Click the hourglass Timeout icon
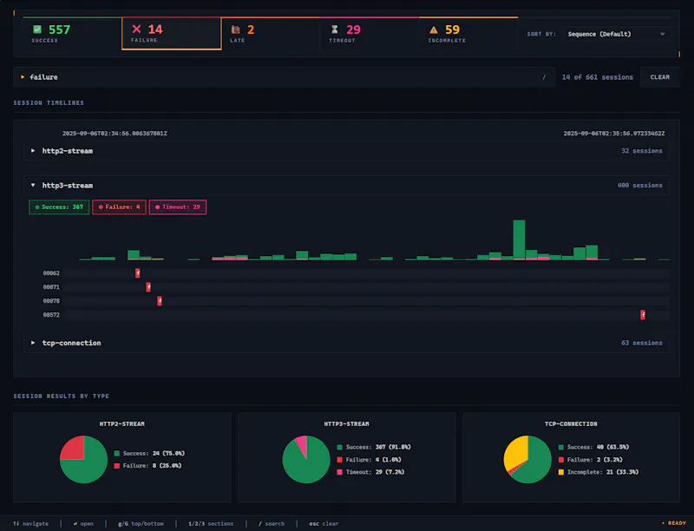 point(335,29)
